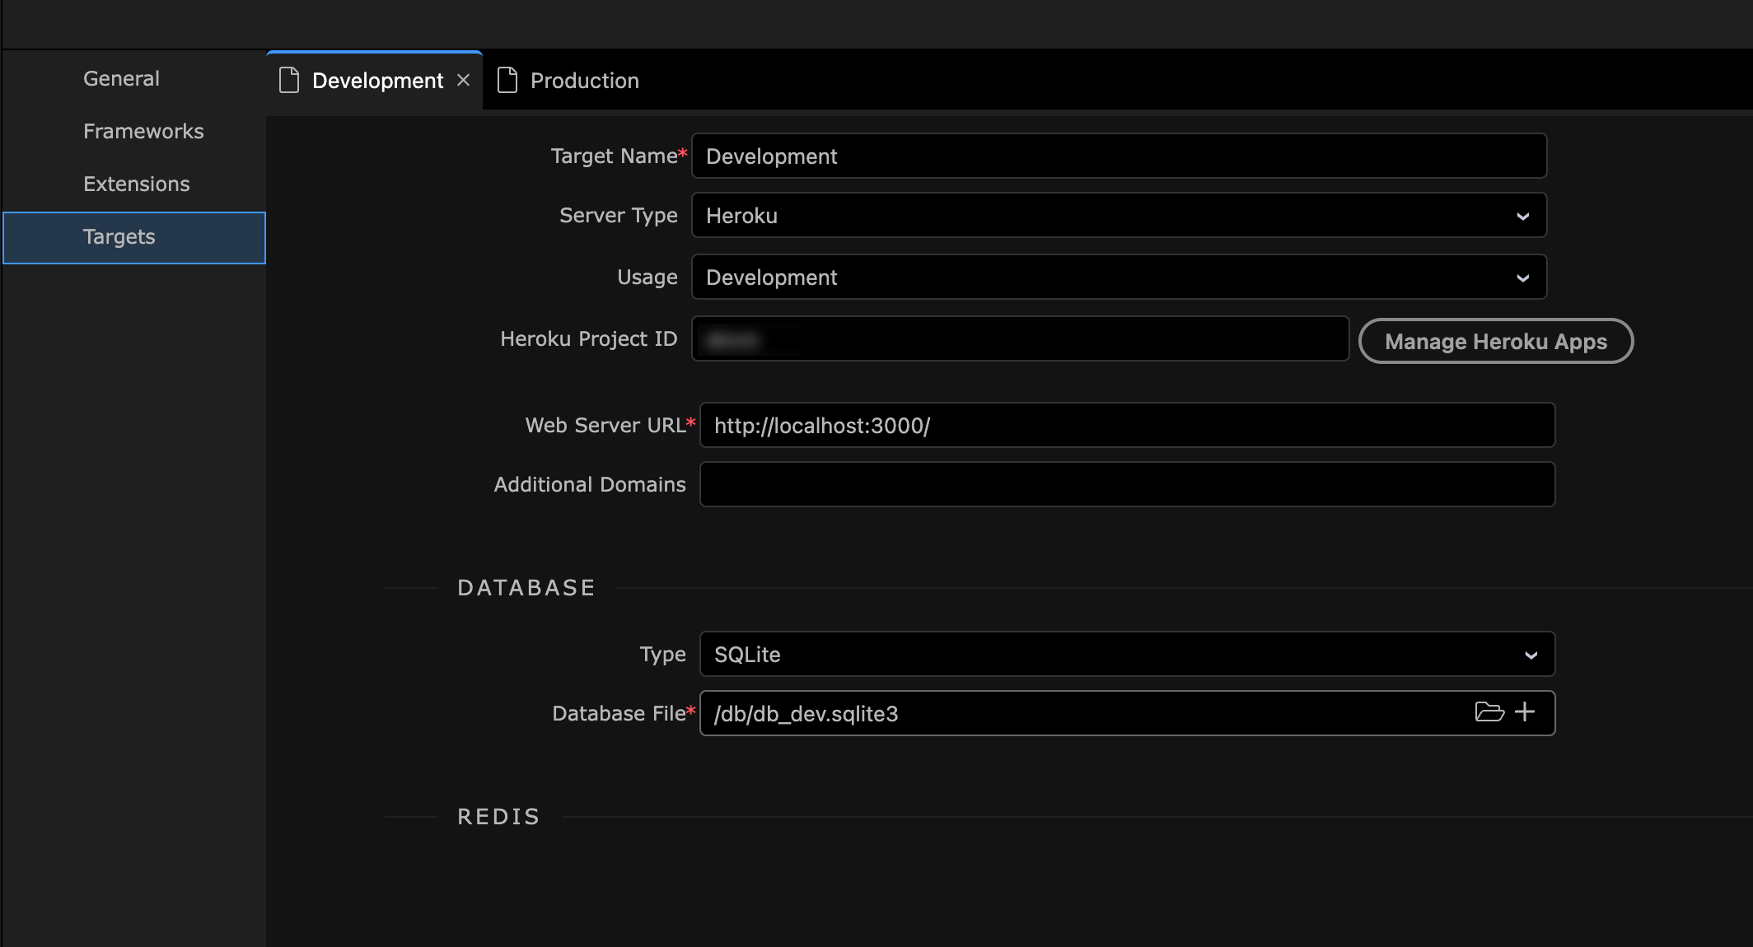Click the Database File path text
Viewport: 1753px width, 947px height.
coord(806,714)
